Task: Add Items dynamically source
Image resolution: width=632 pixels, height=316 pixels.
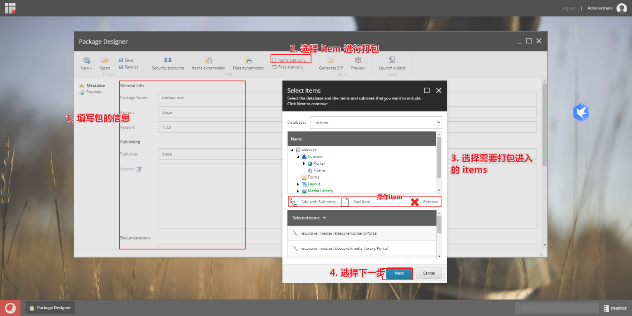Action: pyautogui.click(x=209, y=63)
